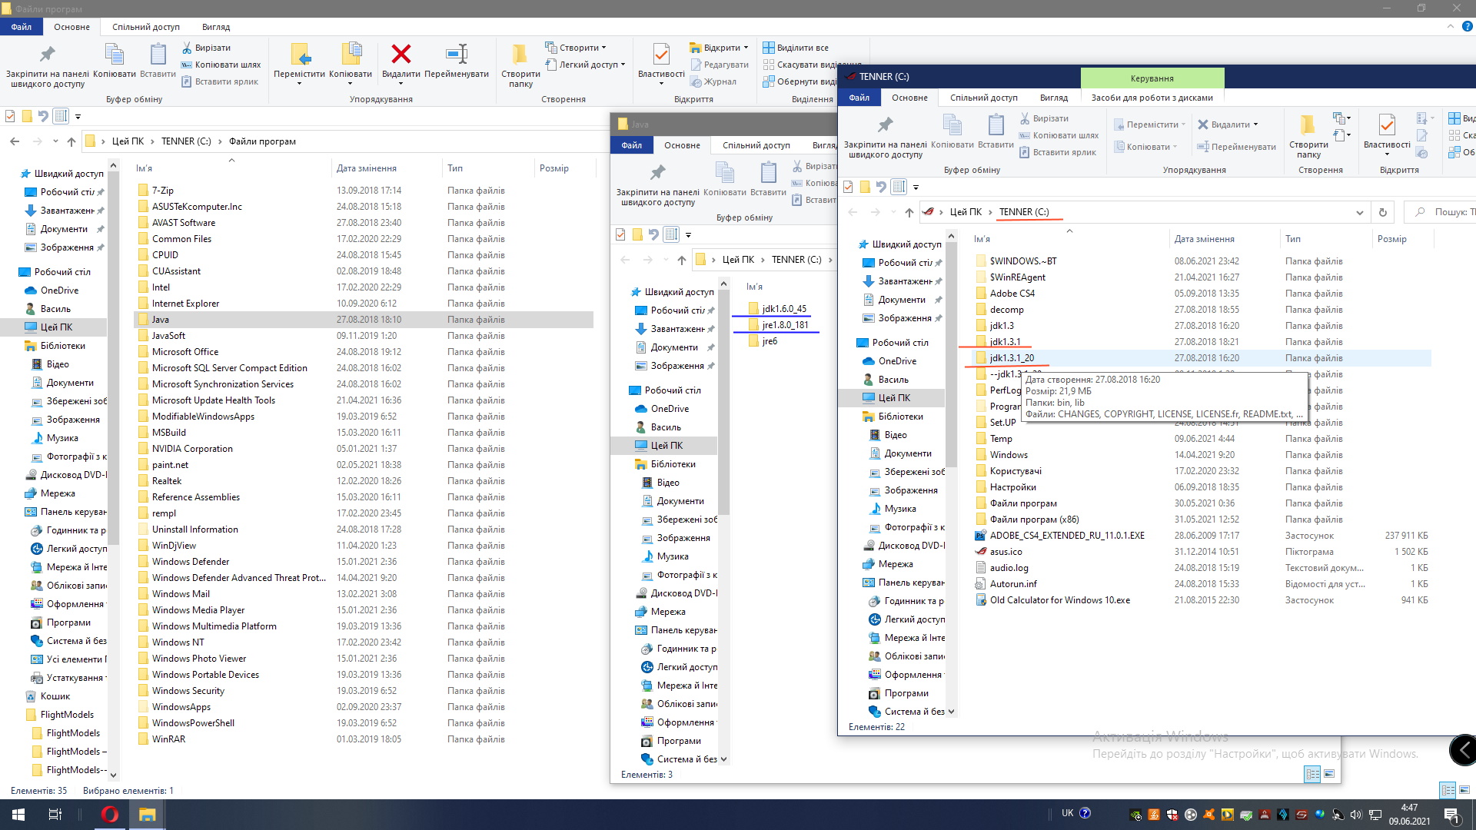This screenshot has height=830, width=1476.
Task: Toggle large icons view in status bar
Action: pyautogui.click(x=1464, y=790)
